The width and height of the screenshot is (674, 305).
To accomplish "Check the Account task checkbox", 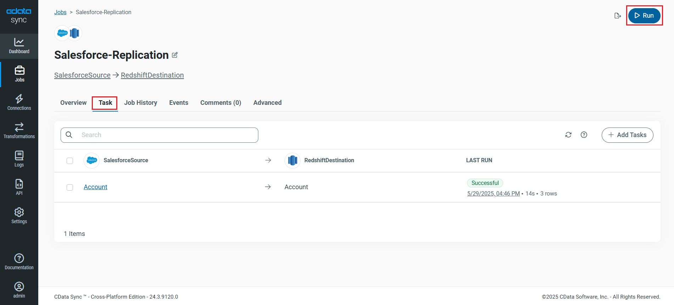I will (x=70, y=187).
